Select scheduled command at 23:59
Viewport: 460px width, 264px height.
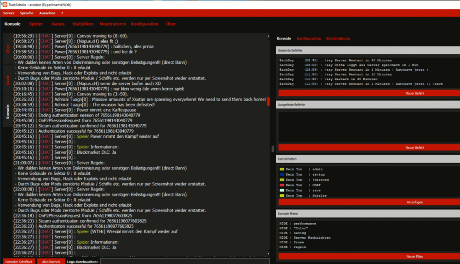(x=353, y=70)
